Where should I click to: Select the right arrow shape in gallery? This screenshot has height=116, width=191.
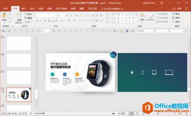click(130, 18)
